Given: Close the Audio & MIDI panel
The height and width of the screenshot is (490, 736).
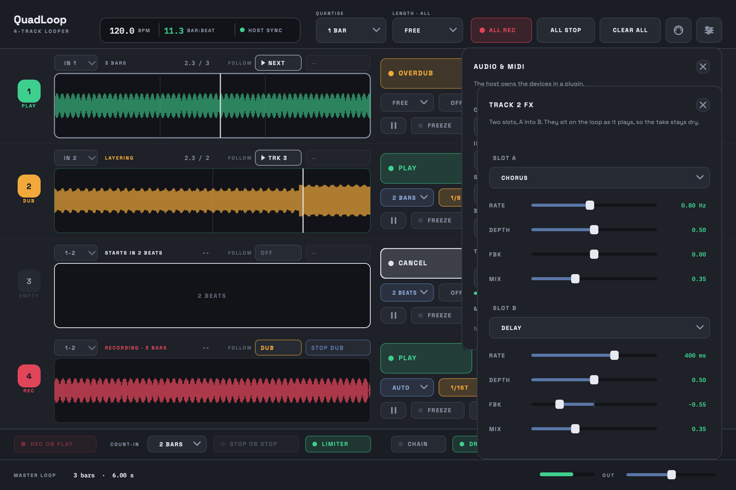Looking at the screenshot, I should (703, 67).
